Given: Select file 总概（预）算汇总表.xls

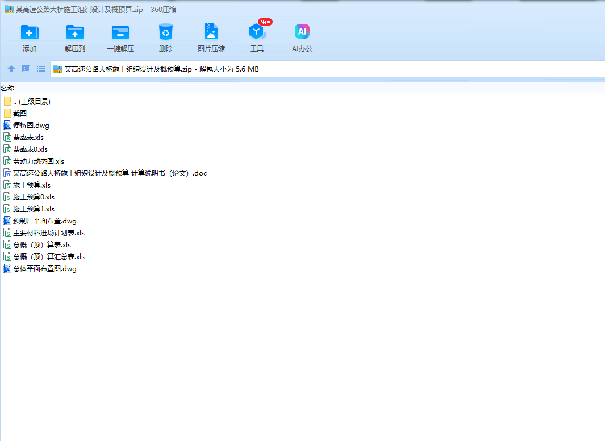Looking at the screenshot, I should (x=44, y=257).
